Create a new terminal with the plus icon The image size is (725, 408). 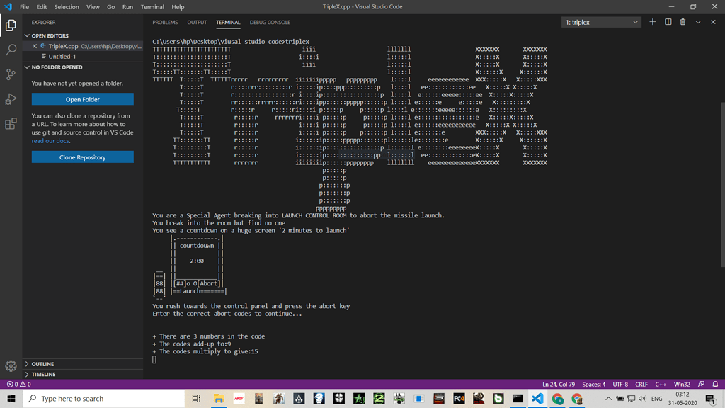(652, 22)
